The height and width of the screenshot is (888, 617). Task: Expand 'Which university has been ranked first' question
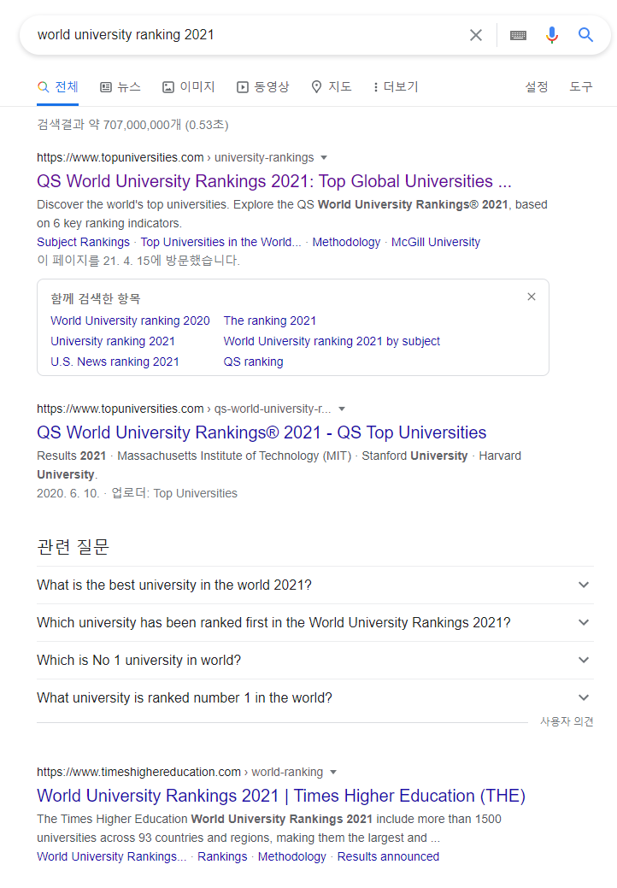315,622
